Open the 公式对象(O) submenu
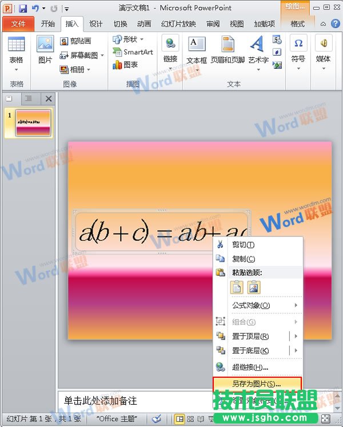This screenshot has height=427, width=343. pos(258,305)
